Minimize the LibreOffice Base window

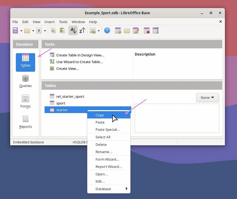(202, 13)
